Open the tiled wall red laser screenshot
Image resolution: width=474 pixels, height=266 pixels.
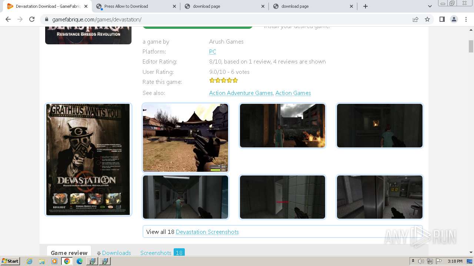coord(283,197)
